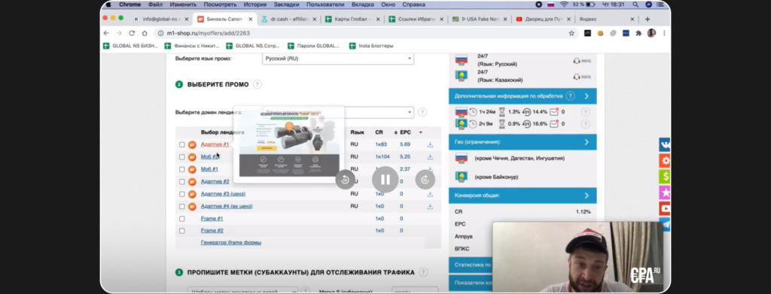Reload the page in Chrome
771x294 pixels.
click(132, 33)
